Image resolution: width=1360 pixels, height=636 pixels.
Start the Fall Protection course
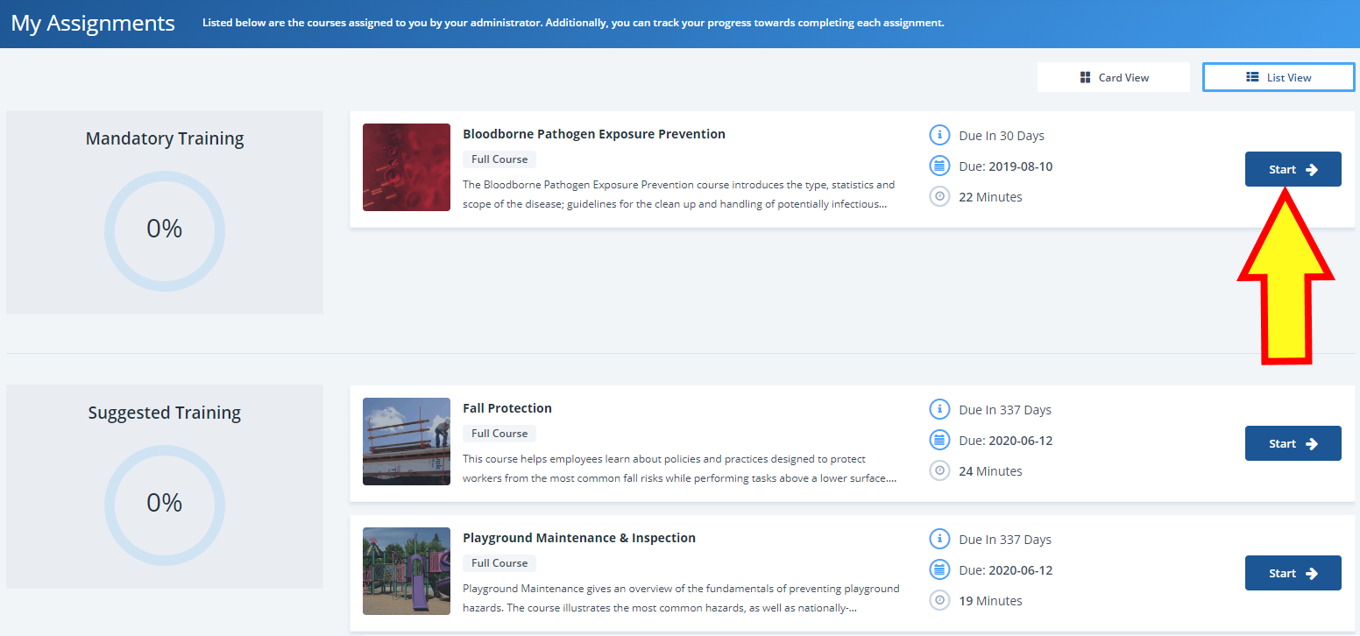tap(1293, 443)
